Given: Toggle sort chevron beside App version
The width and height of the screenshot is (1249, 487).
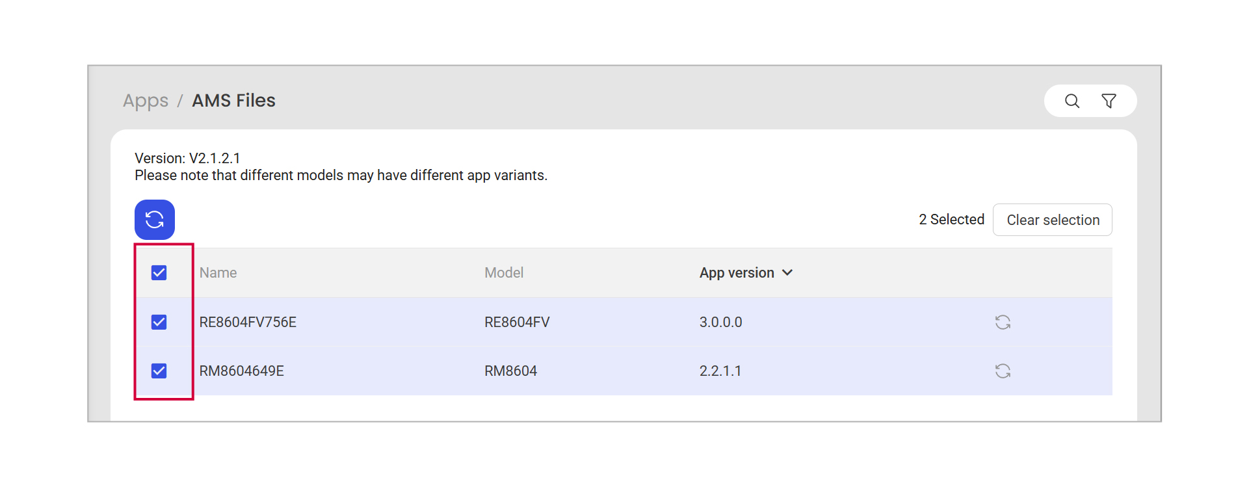Looking at the screenshot, I should (x=787, y=273).
